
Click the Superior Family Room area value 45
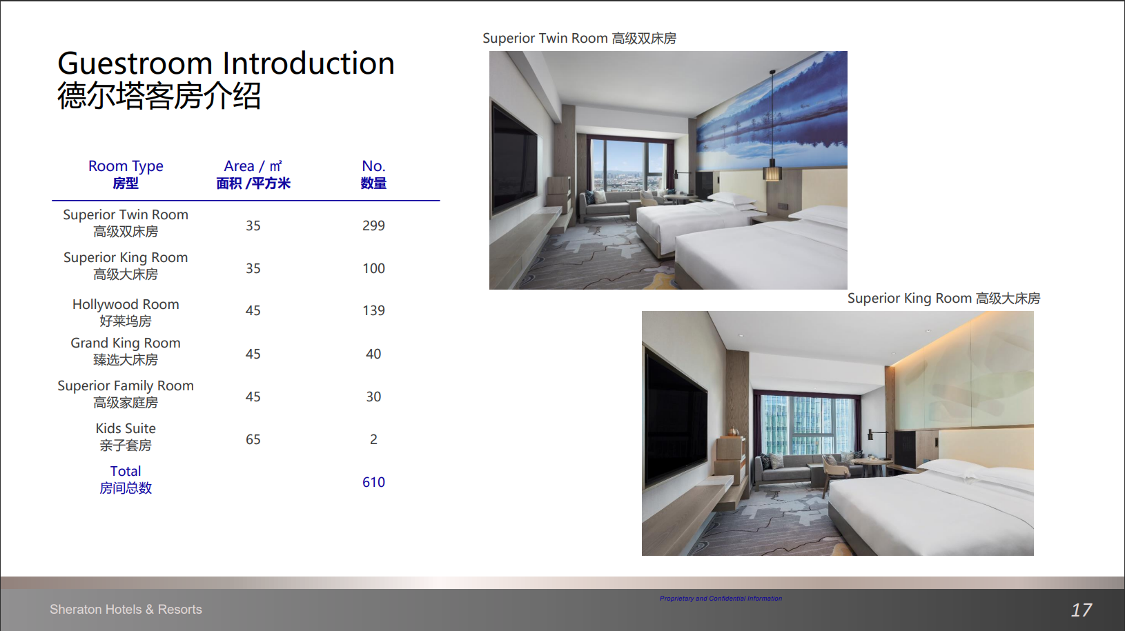pyautogui.click(x=253, y=397)
